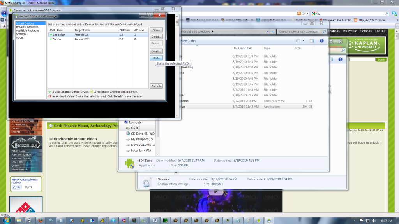Click scrollbar down arrow in SDK Setup console

(177, 115)
